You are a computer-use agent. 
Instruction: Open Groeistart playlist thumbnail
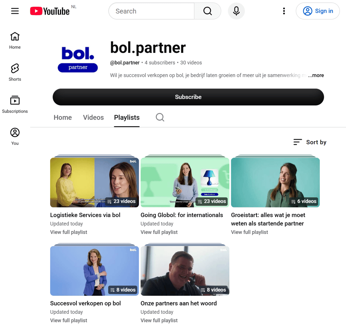pos(275,182)
